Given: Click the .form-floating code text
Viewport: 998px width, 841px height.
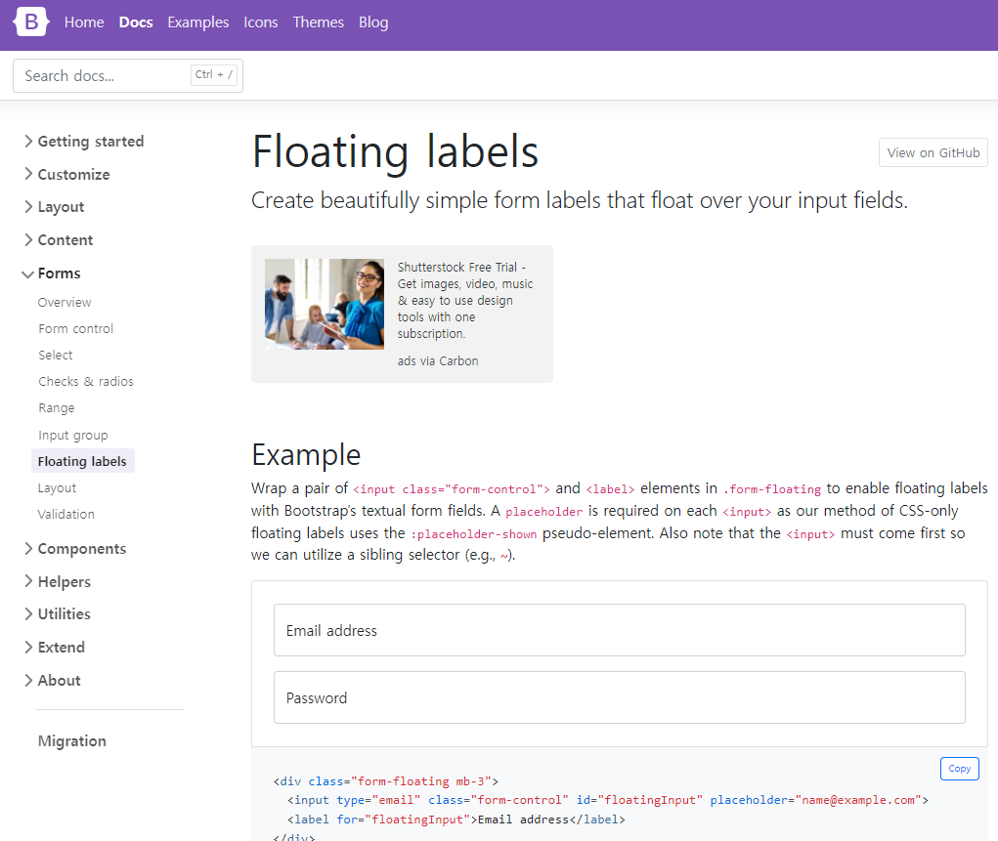Looking at the screenshot, I should (772, 489).
